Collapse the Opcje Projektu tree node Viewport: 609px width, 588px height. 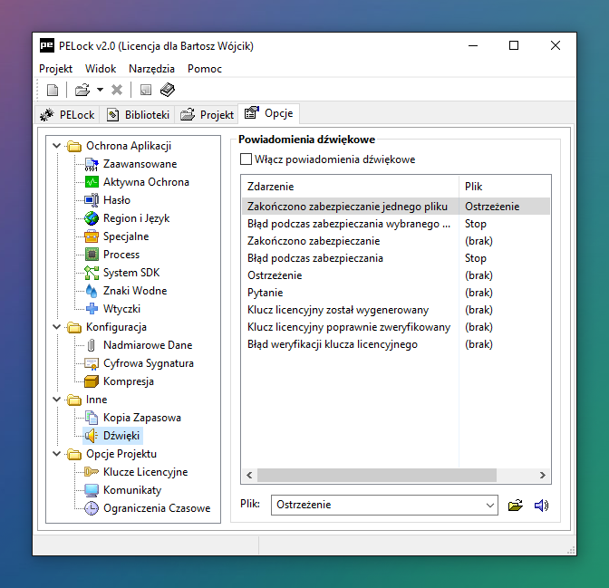(57, 454)
